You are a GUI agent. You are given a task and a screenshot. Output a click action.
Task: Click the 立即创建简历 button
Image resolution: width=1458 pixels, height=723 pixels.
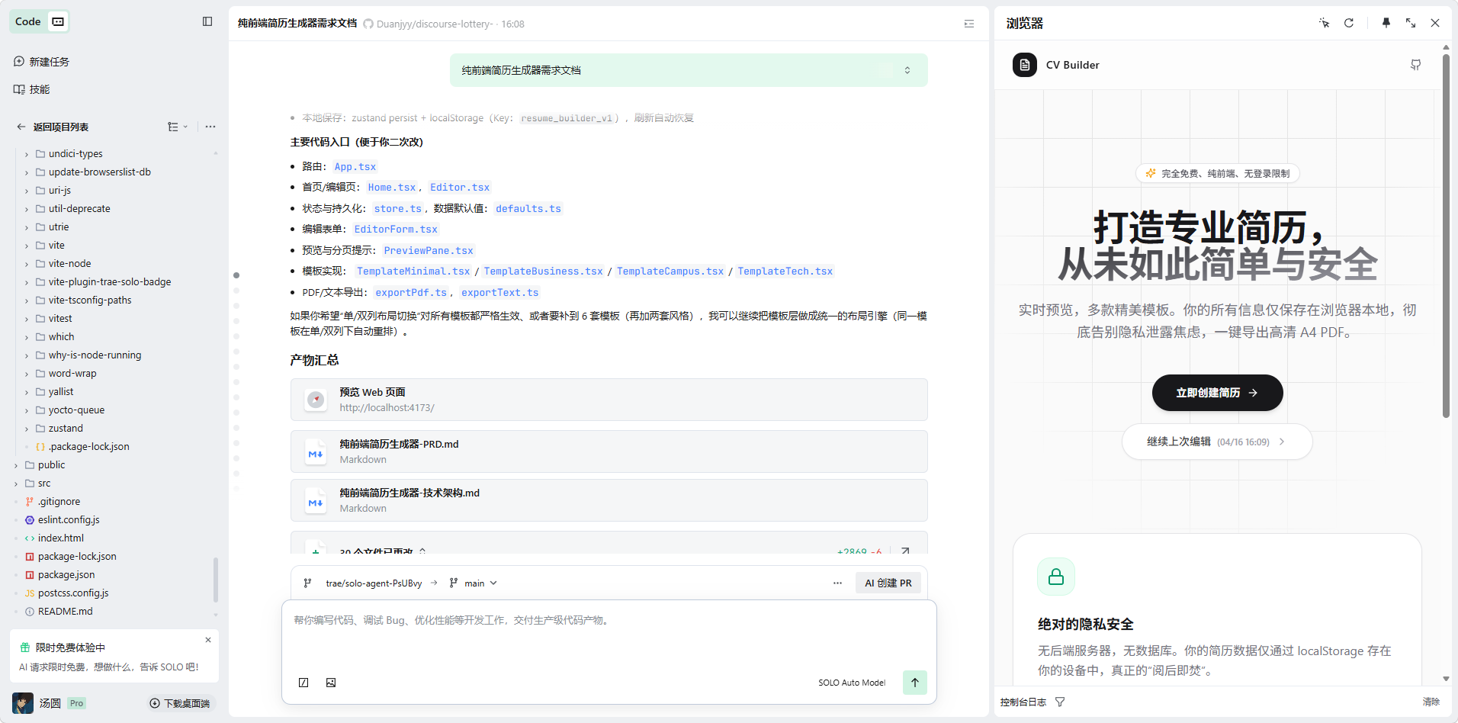pos(1217,393)
